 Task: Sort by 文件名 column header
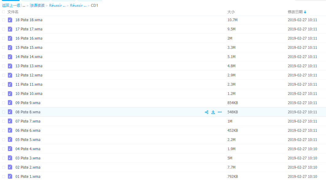(13, 12)
